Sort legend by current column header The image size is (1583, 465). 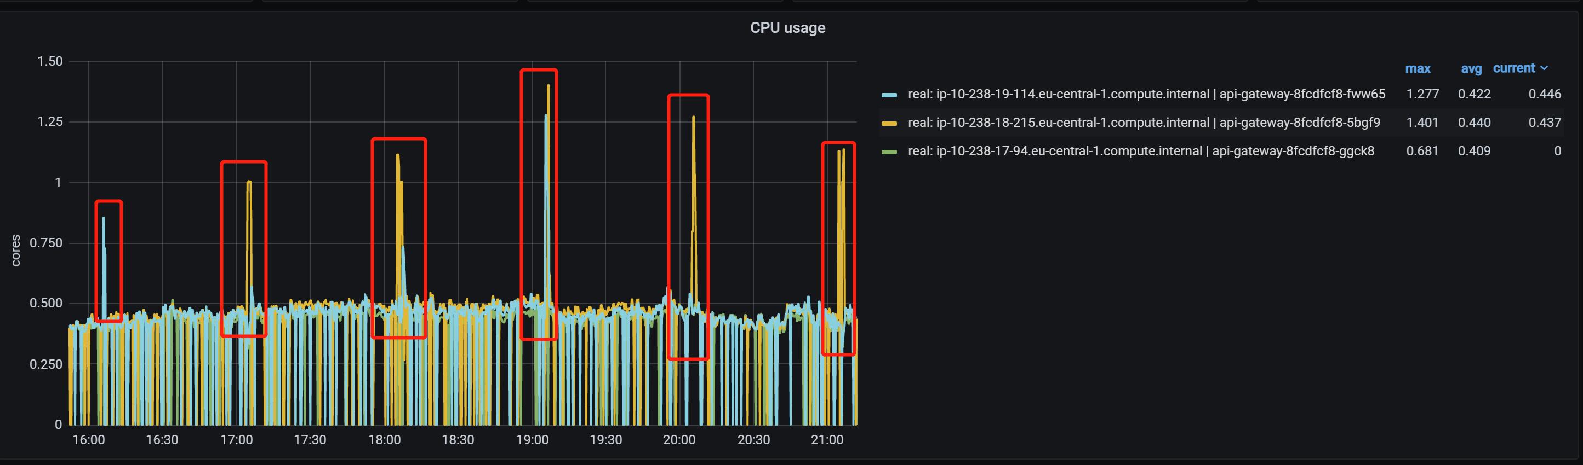(x=1513, y=68)
